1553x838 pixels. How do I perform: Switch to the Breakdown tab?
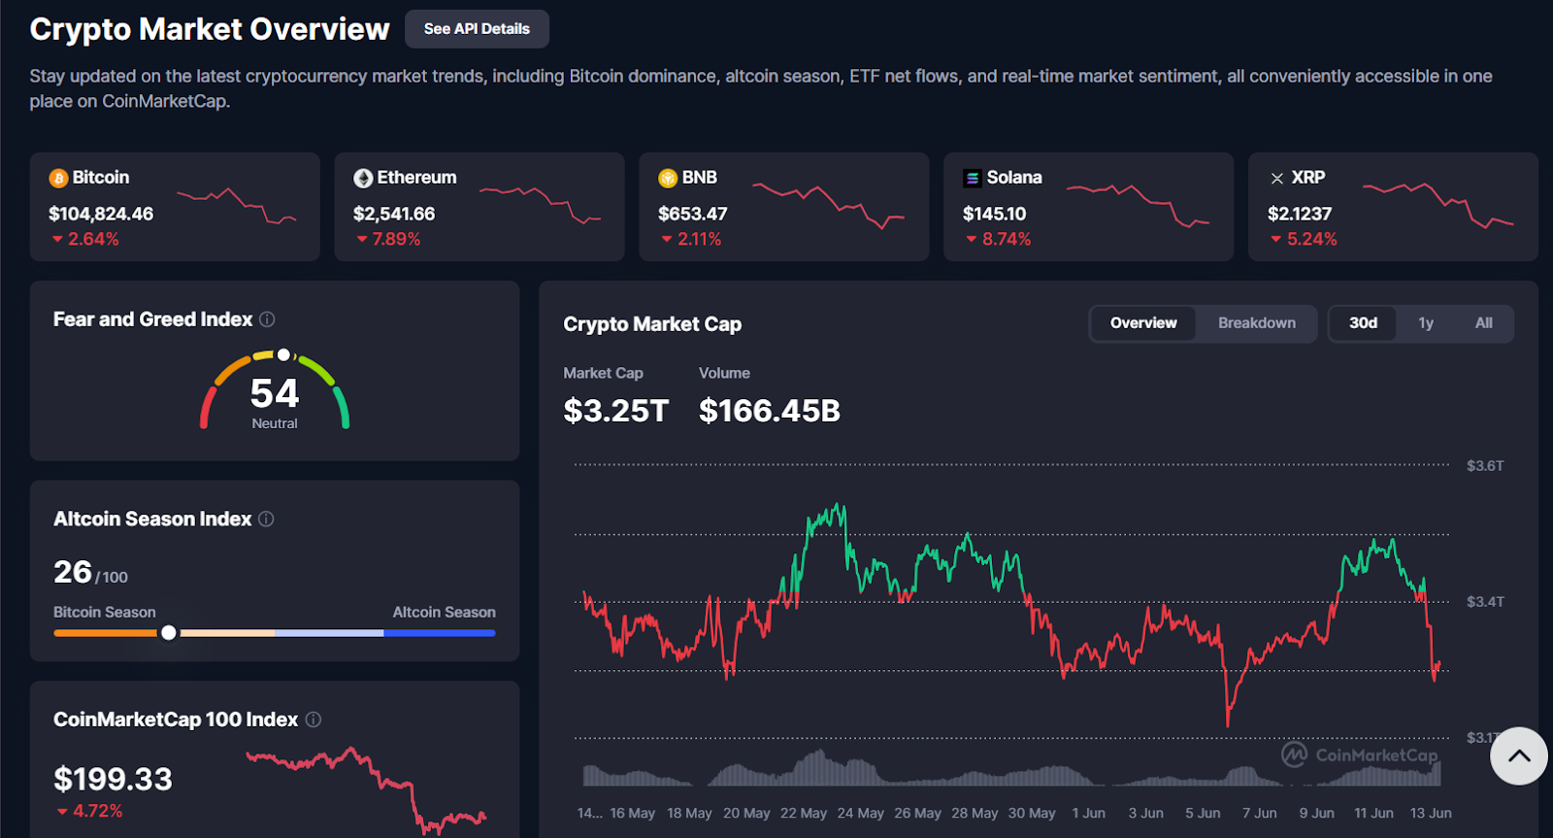(x=1256, y=323)
